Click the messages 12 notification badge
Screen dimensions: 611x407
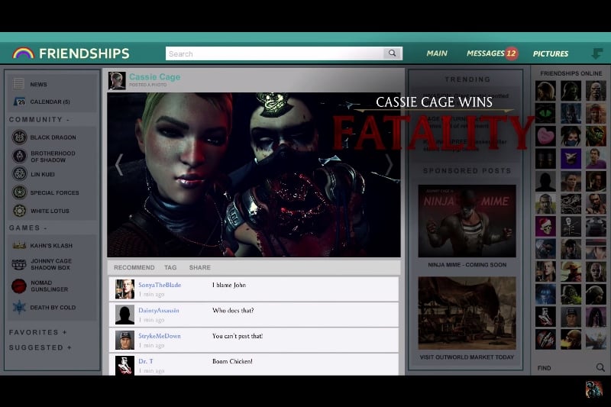point(511,53)
